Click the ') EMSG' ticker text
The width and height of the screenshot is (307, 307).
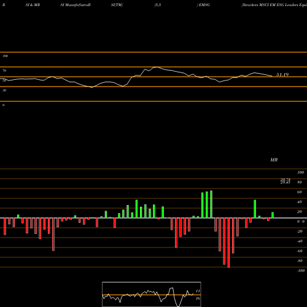[203, 5]
